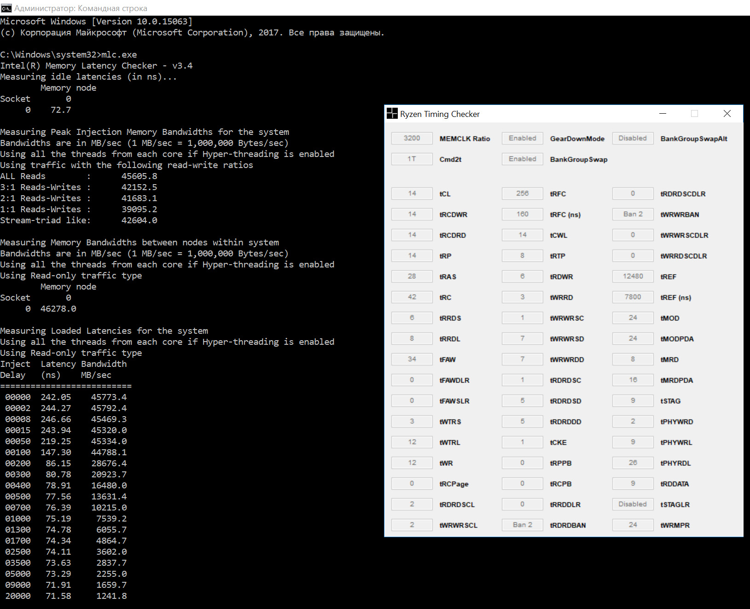Click the tREF value field showing 12480
Screen dimensions: 750x609
pyautogui.click(x=633, y=276)
